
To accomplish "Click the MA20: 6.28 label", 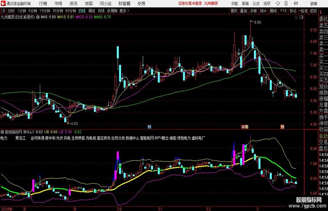I will 84,17.
